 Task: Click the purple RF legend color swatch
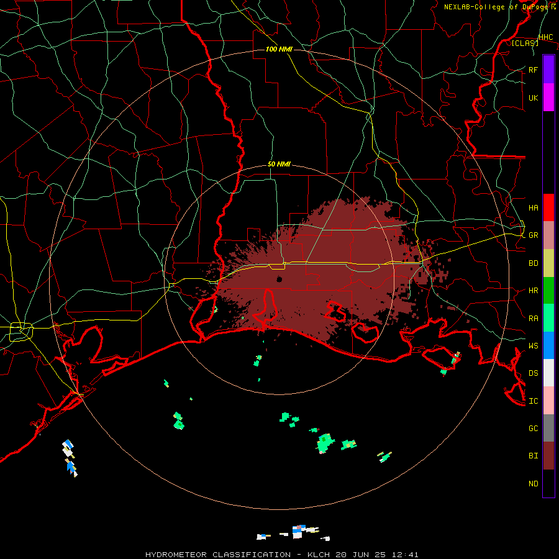(x=548, y=69)
